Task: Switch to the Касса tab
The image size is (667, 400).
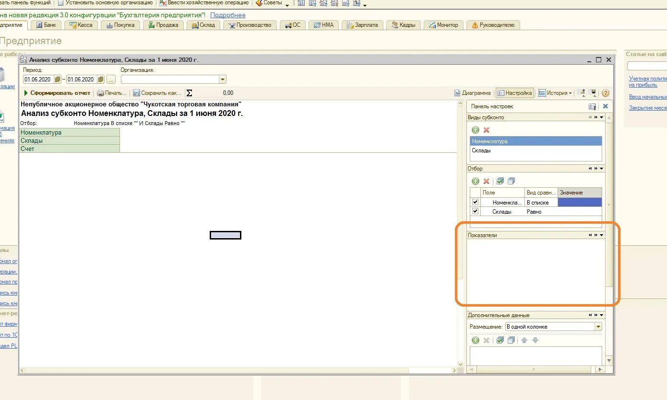Action: coord(81,25)
